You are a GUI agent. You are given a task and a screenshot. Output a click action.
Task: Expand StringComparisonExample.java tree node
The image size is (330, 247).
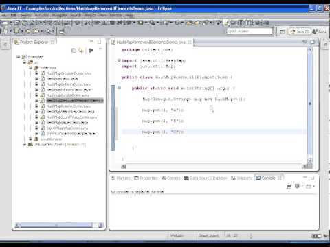[36, 133]
